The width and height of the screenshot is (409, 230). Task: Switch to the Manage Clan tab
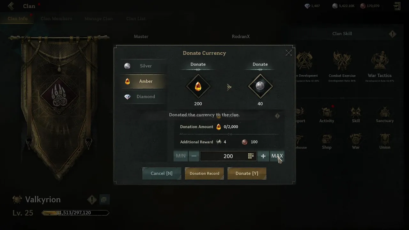tap(99, 19)
